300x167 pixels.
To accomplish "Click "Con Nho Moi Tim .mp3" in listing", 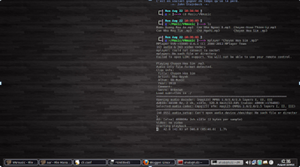I will [174, 31].
